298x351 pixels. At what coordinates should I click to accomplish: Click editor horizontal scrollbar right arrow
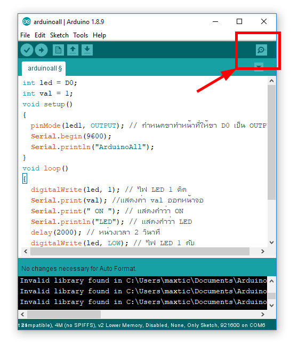pyautogui.click(x=263, y=252)
